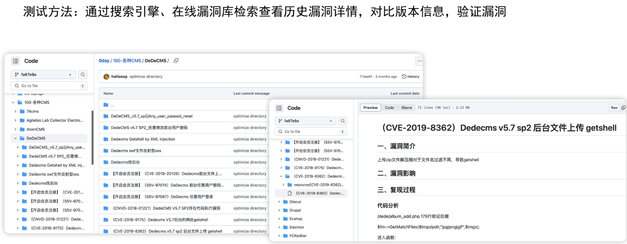The height and width of the screenshot is (244, 627).
Task: Click the helloexp avatar icon
Action: point(107,77)
